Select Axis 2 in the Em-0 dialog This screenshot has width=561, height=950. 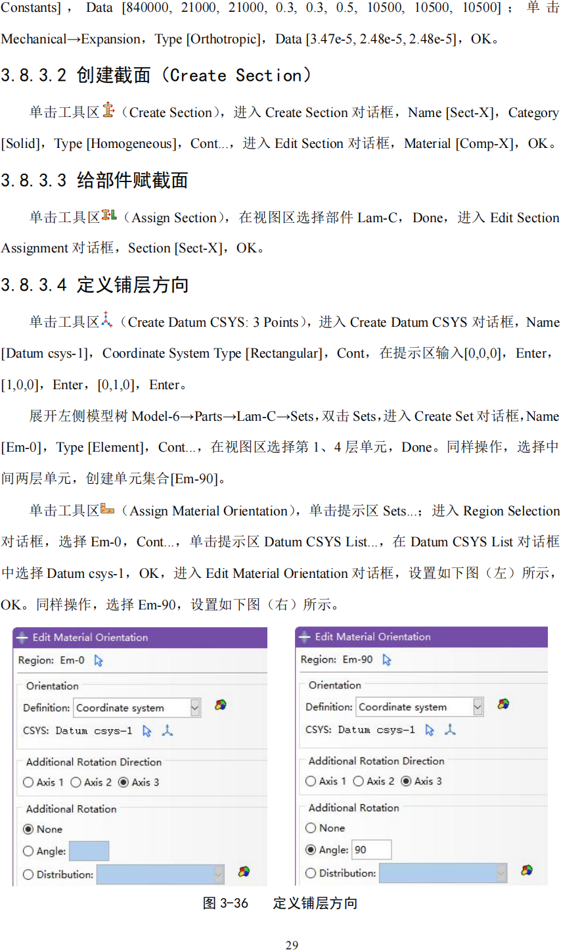pyautogui.click(x=91, y=782)
